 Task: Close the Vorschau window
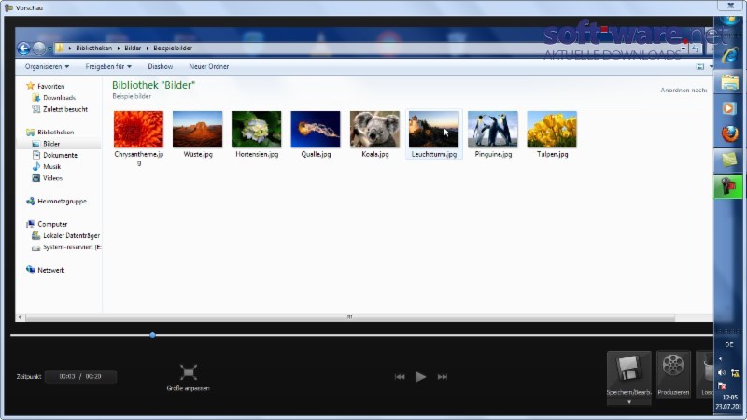click(730, 6)
